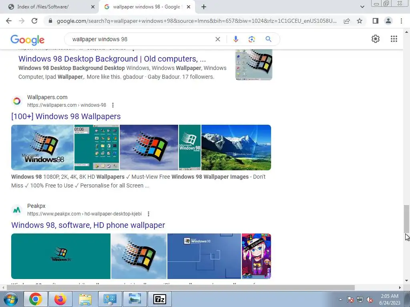Open the teal Windows 98 mobile thumbnail
Viewport: 410px width, 307px height.
tap(190, 148)
